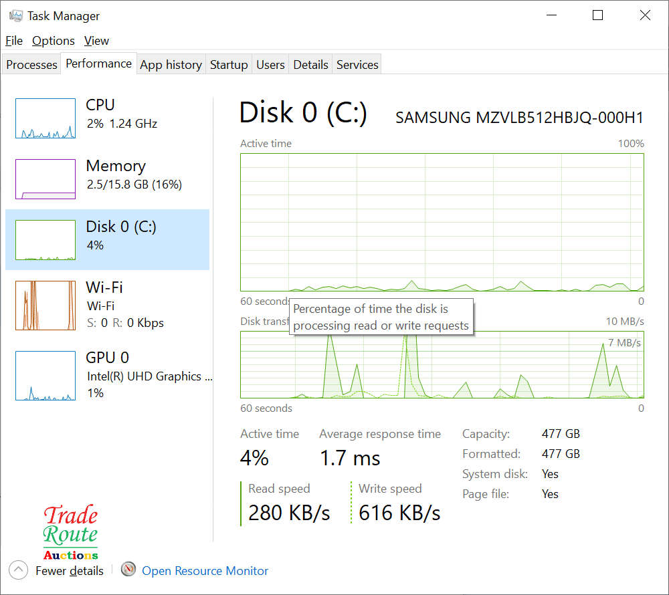Select the Memory usage graph thumbnail
The height and width of the screenshot is (595, 669).
point(45,179)
